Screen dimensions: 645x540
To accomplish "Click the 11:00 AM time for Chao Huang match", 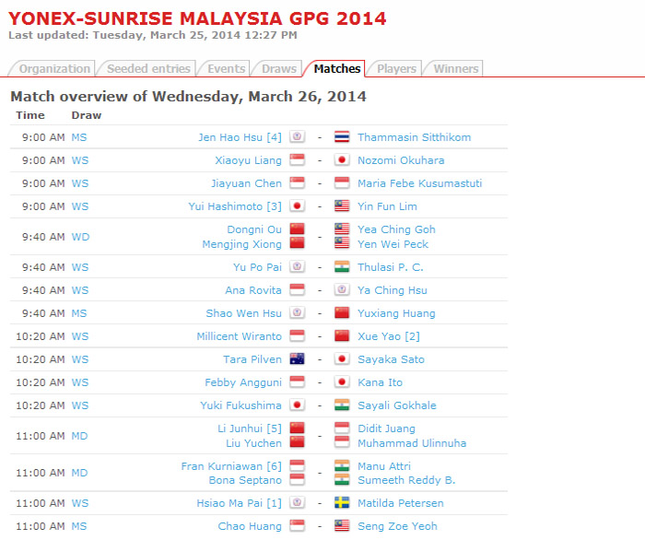I will click(x=41, y=526).
